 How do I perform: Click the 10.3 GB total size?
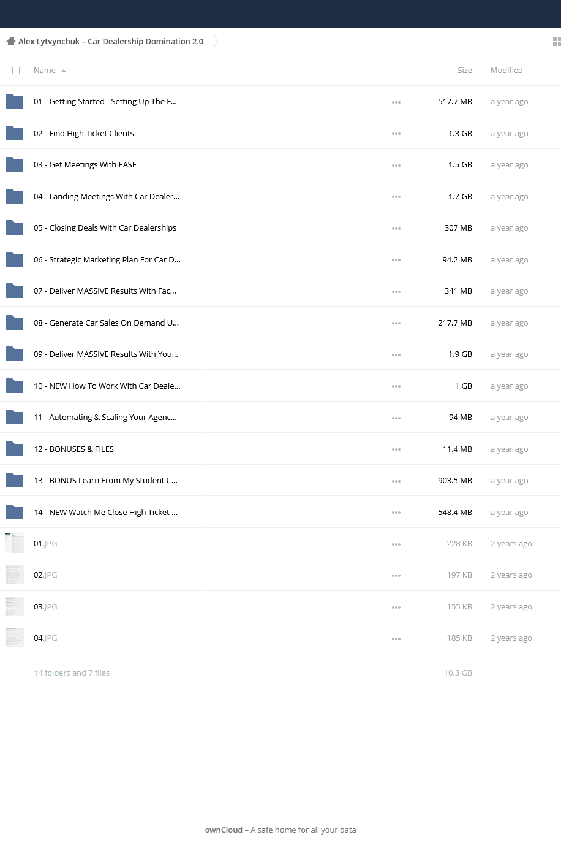[x=458, y=673]
